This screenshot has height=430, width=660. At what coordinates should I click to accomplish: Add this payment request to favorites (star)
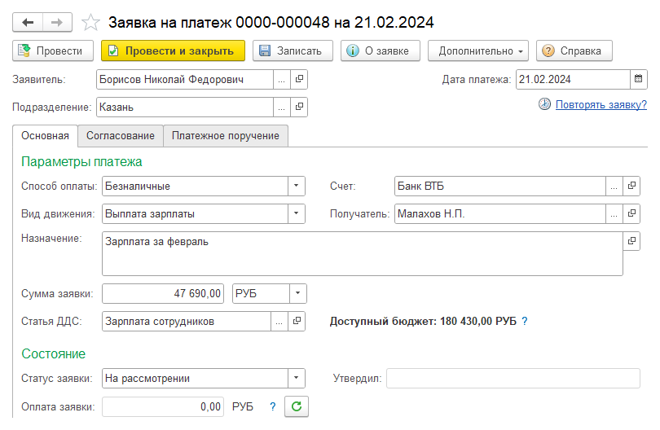tap(90, 22)
